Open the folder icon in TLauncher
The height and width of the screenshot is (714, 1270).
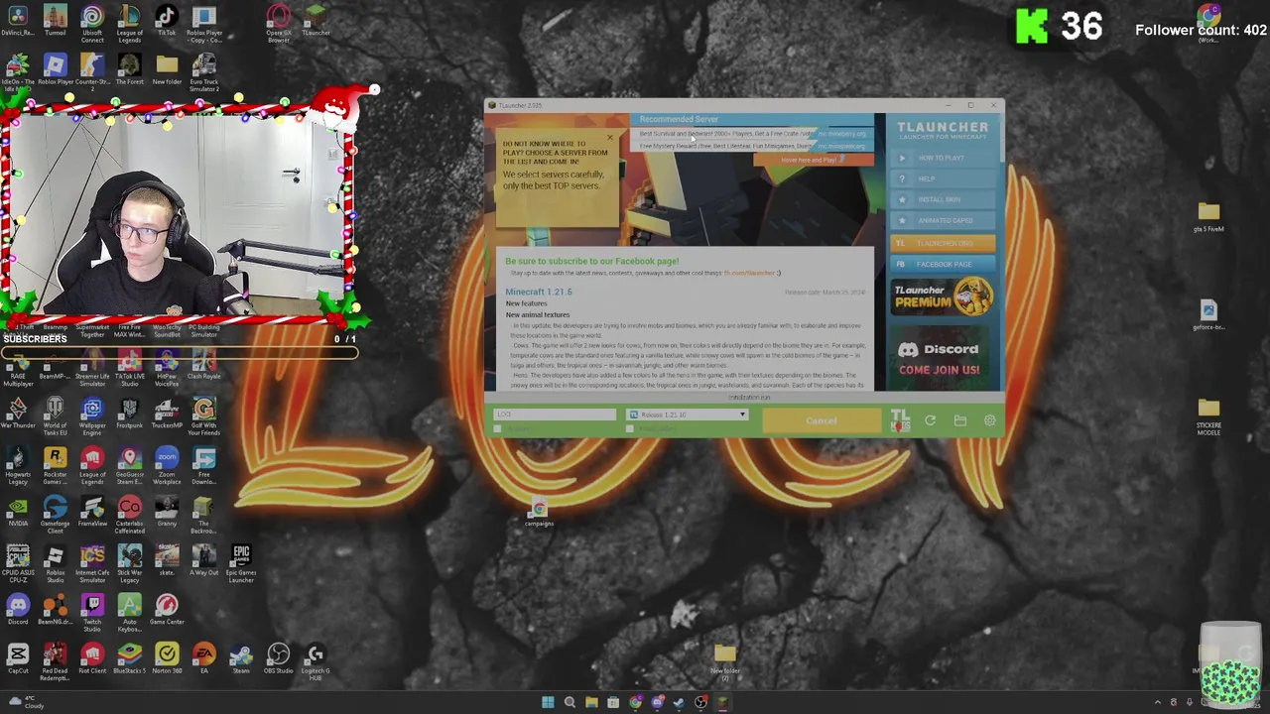pos(960,420)
